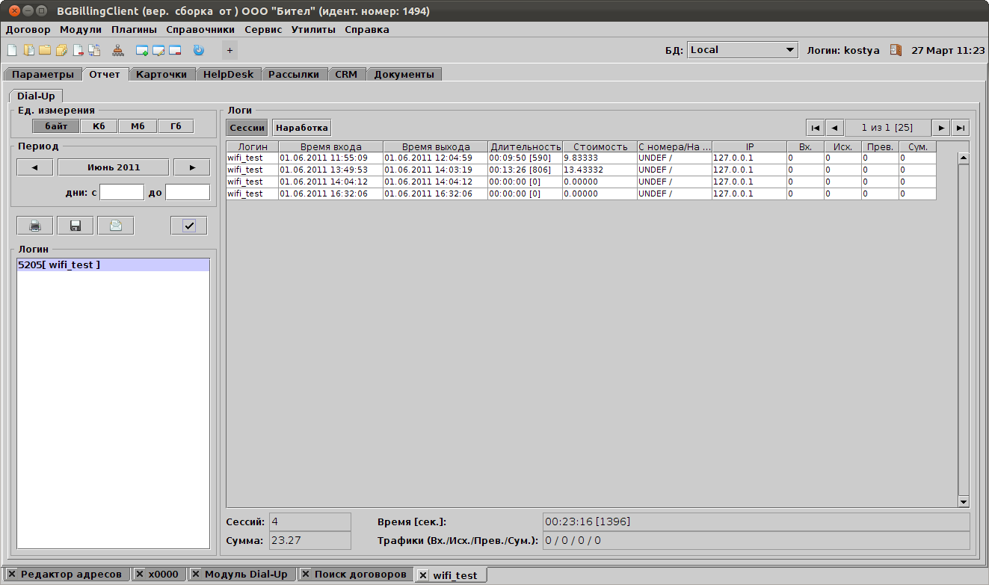Click the logs table vertical scrollbar down arrow
Image resolution: width=989 pixels, height=585 pixels.
click(x=963, y=502)
